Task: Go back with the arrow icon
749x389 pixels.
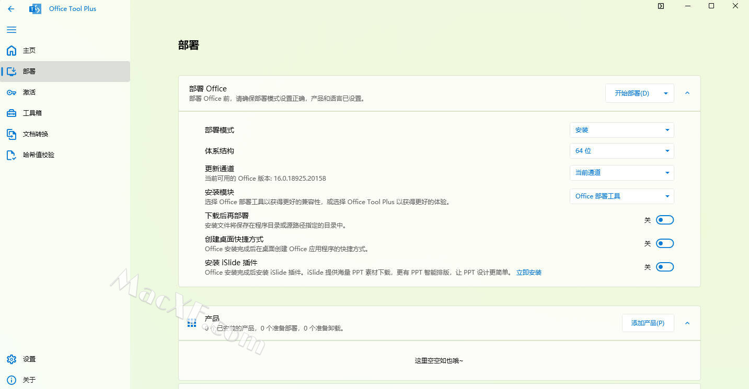Action: coord(11,9)
